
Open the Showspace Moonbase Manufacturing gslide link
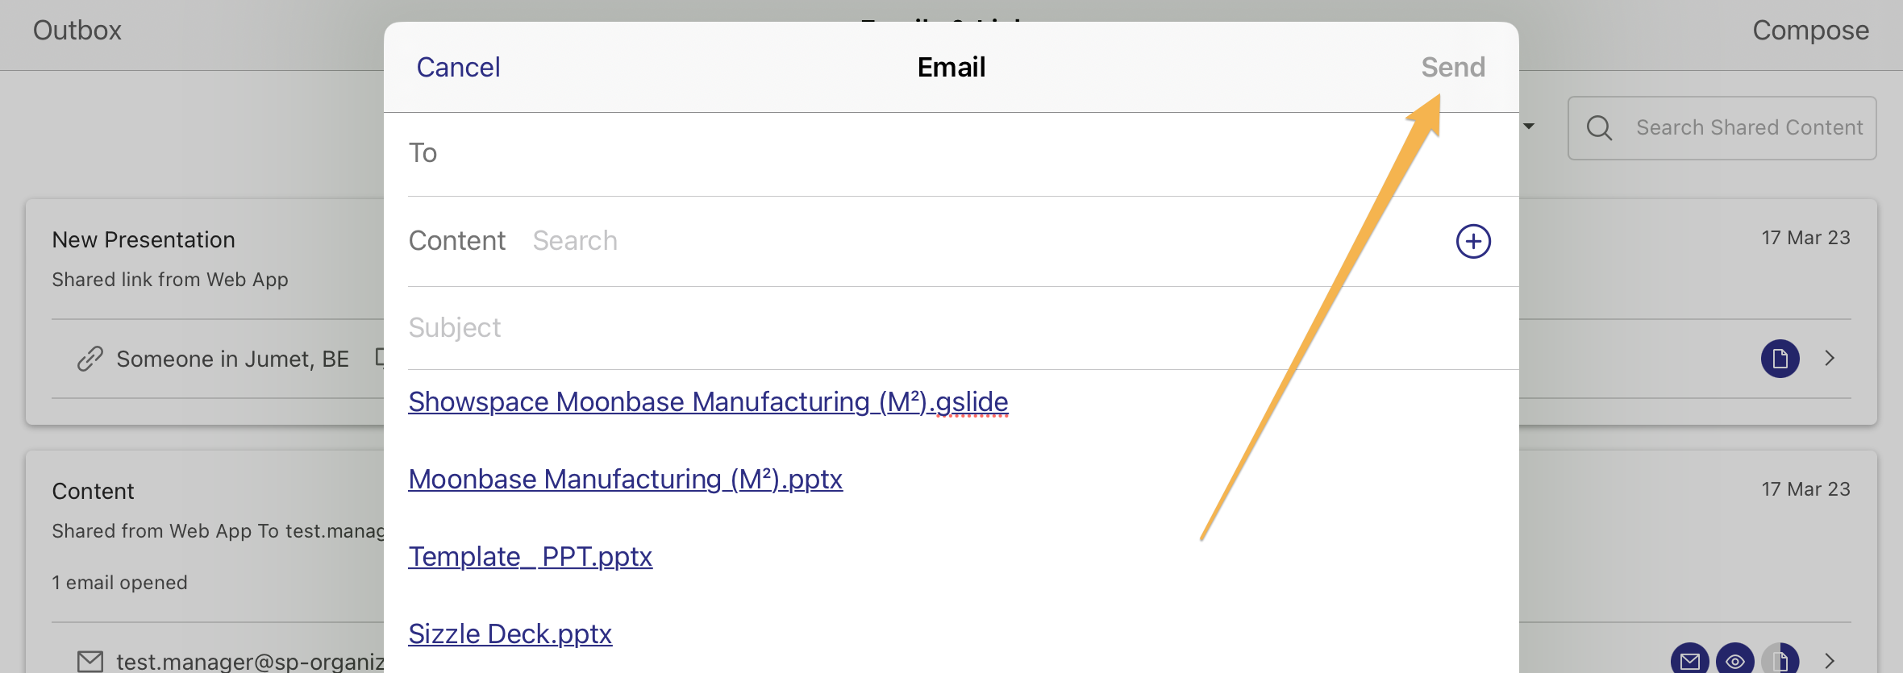click(x=708, y=401)
